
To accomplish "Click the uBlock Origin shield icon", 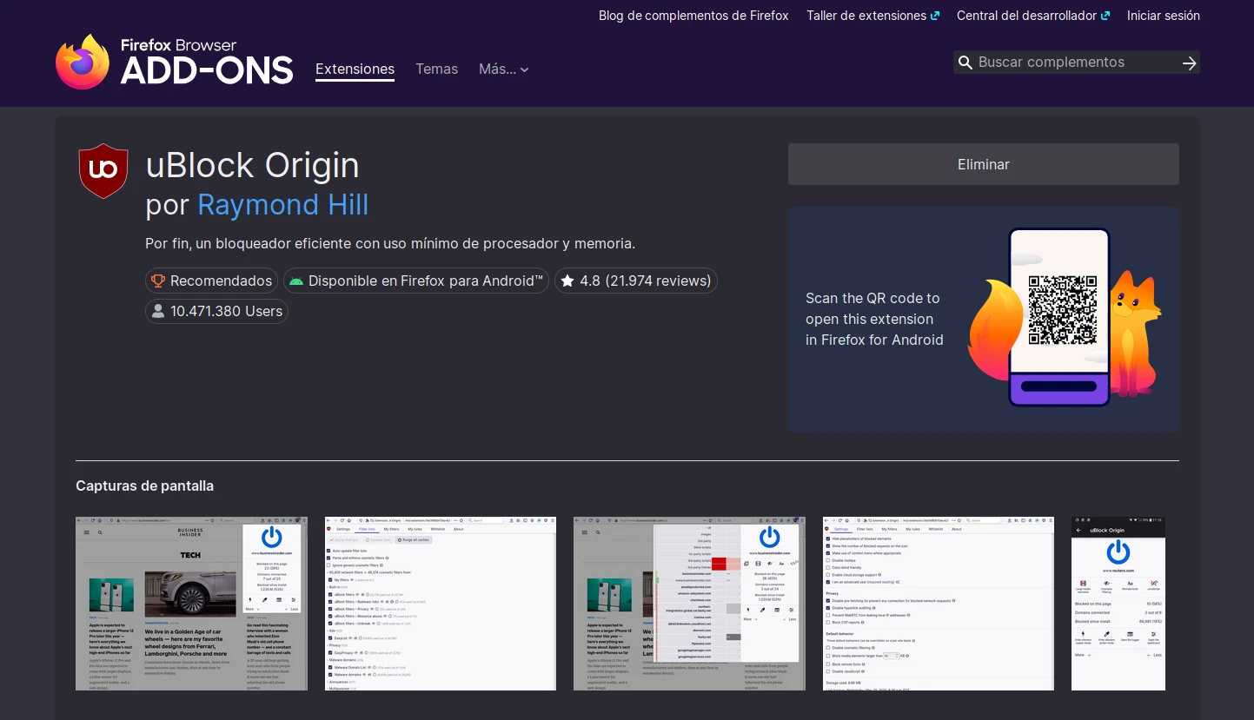I will coord(103,171).
